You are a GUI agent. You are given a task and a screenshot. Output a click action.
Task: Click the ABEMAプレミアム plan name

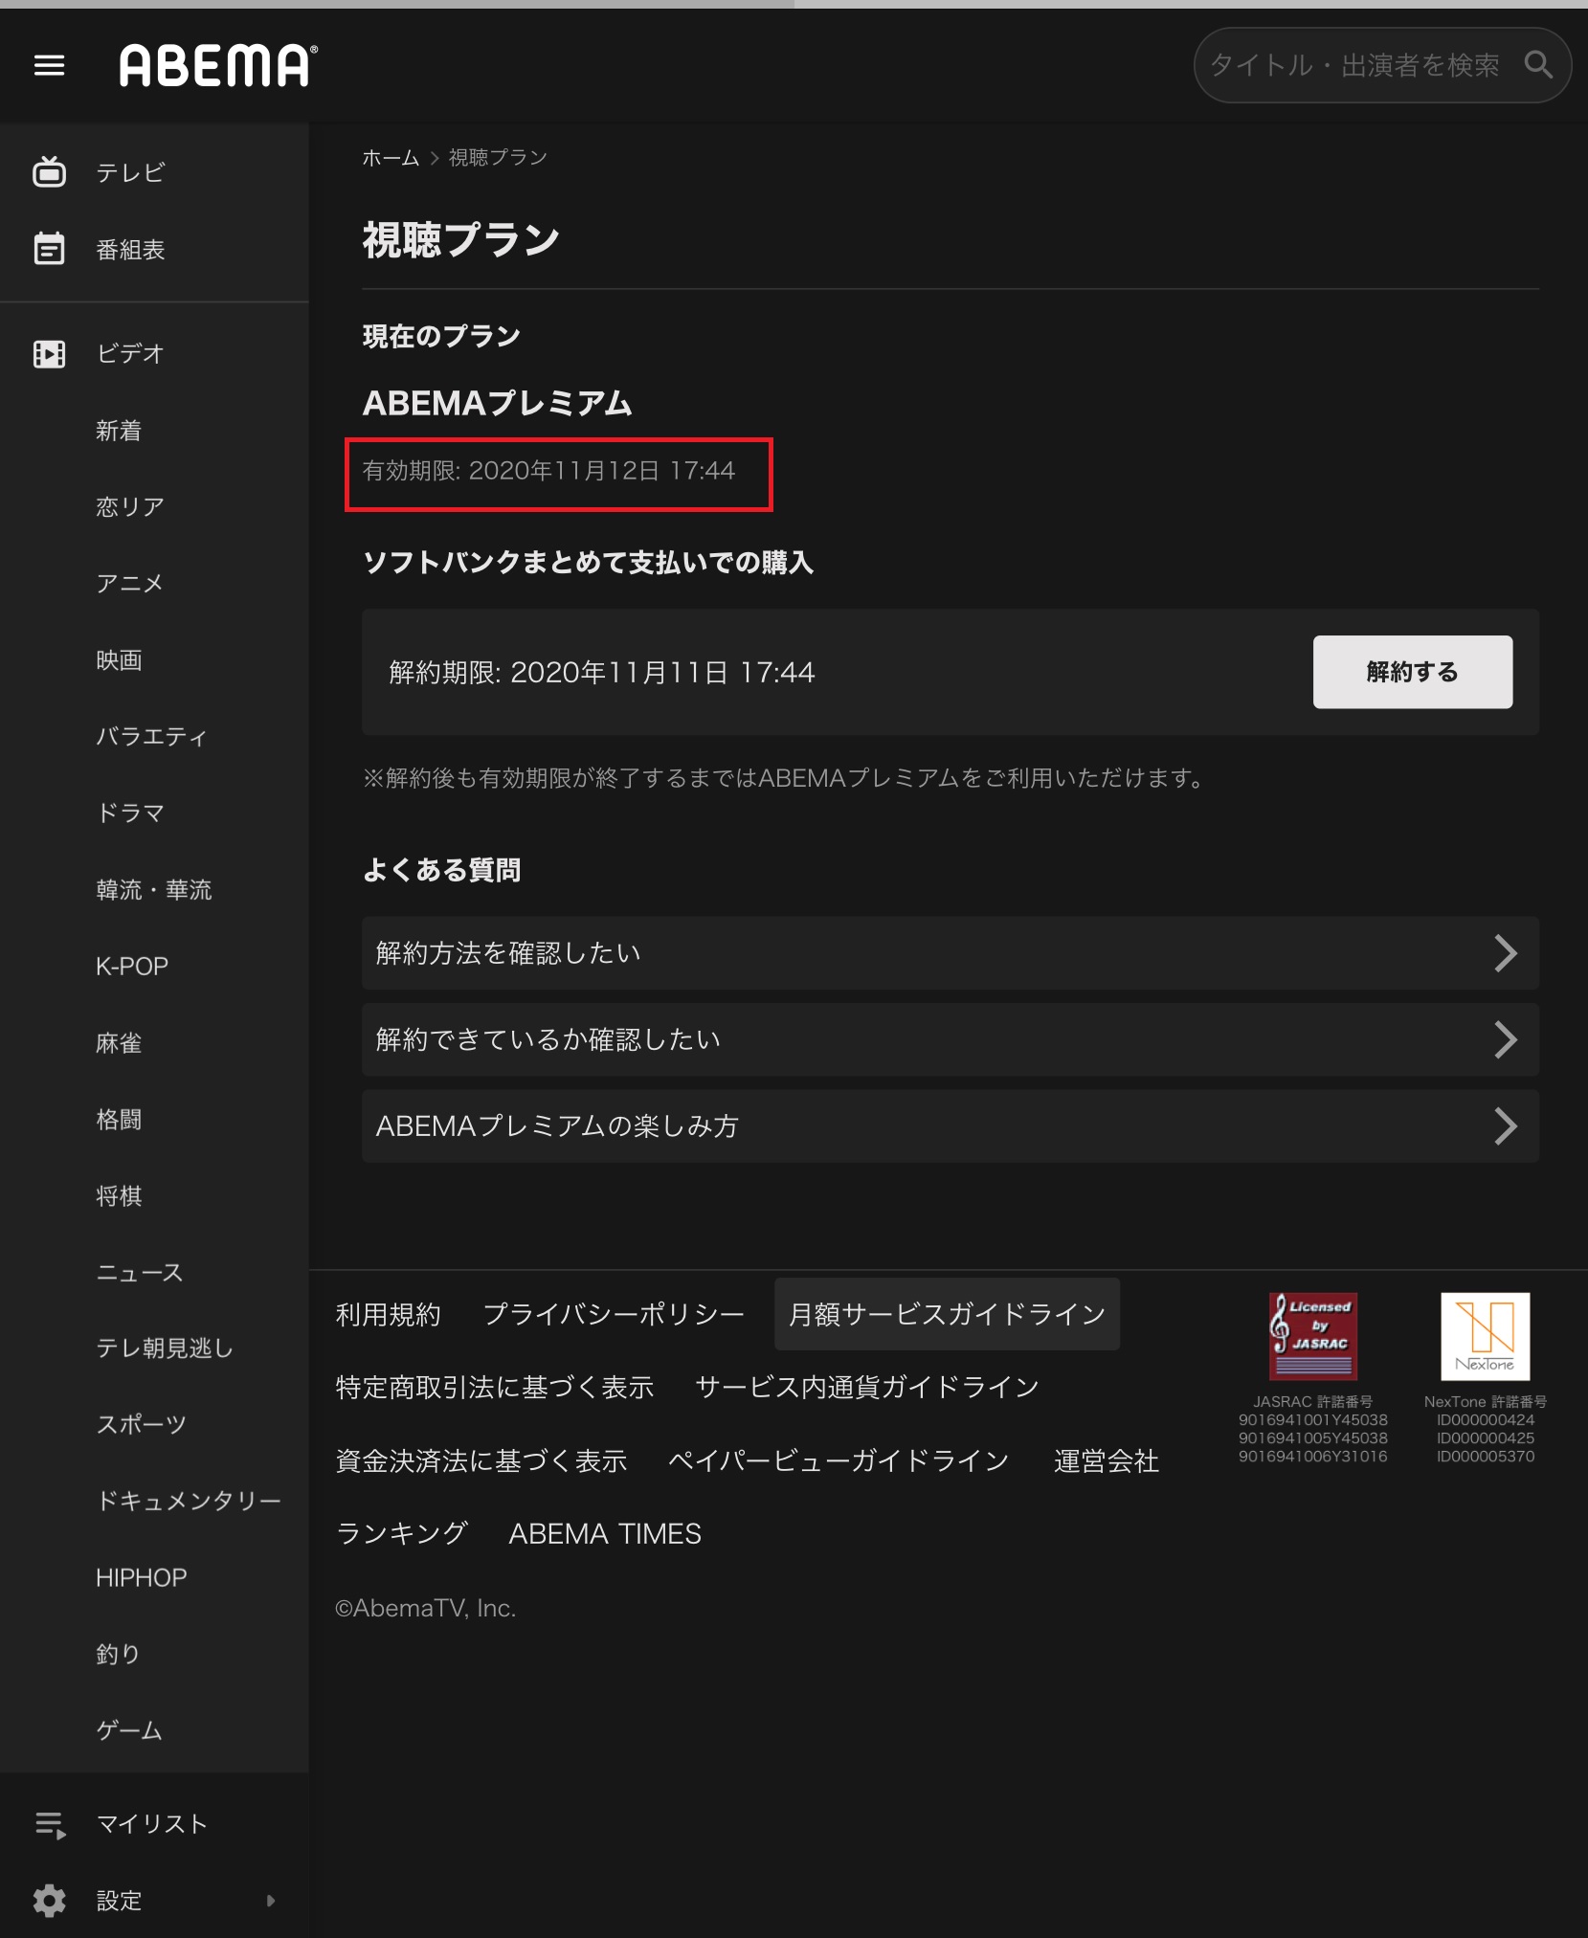coord(497,404)
